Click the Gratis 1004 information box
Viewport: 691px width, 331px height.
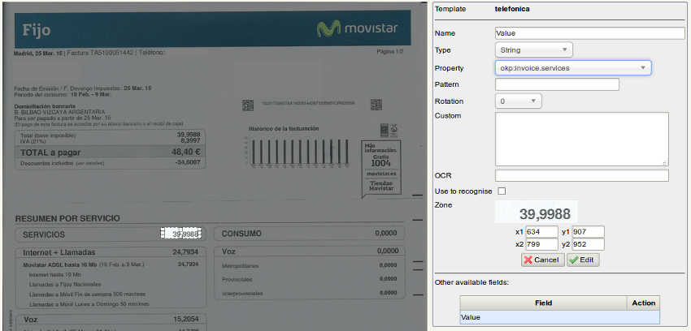380,168
